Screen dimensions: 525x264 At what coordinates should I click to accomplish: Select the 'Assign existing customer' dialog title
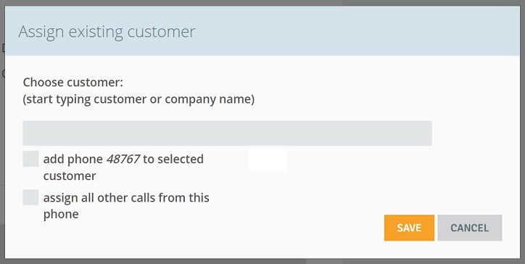107,32
